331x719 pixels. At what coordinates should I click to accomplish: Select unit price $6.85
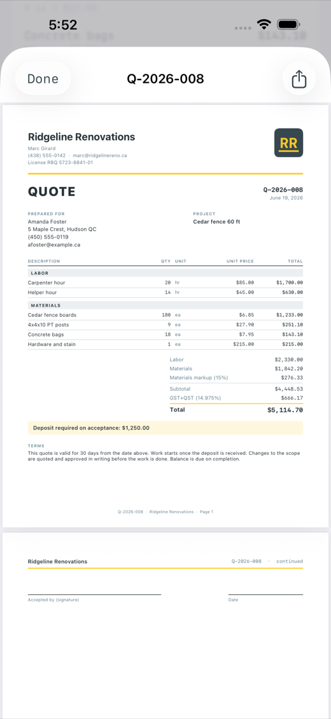pos(246,315)
